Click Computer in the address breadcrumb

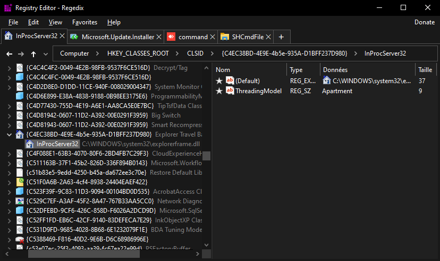[x=74, y=53]
